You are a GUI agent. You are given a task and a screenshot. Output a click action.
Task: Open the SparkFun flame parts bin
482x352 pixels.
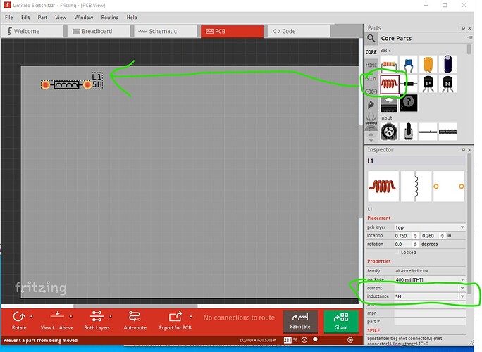click(371, 105)
